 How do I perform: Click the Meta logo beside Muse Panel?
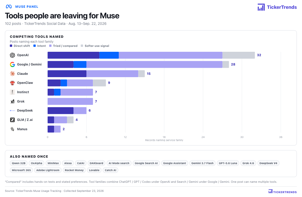pyautogui.click(x=9, y=7)
